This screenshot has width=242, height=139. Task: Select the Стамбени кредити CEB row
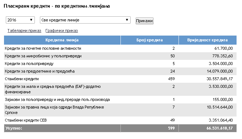120,120
